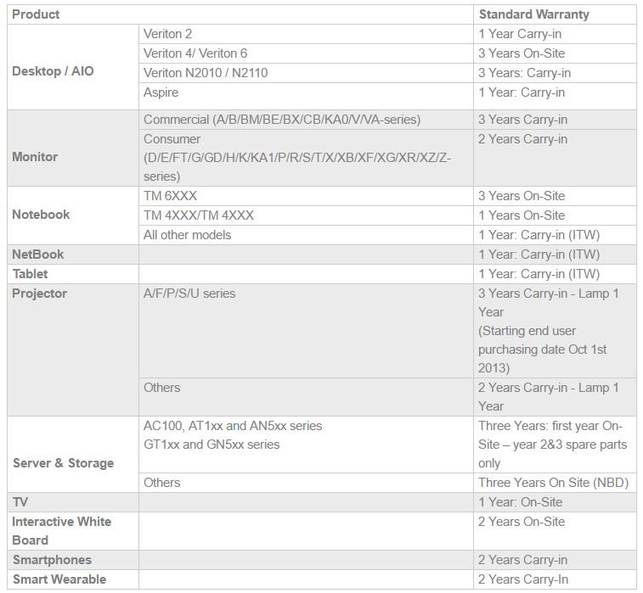Click the Smart Wearable row label
The height and width of the screenshot is (593, 643).
tap(59, 579)
